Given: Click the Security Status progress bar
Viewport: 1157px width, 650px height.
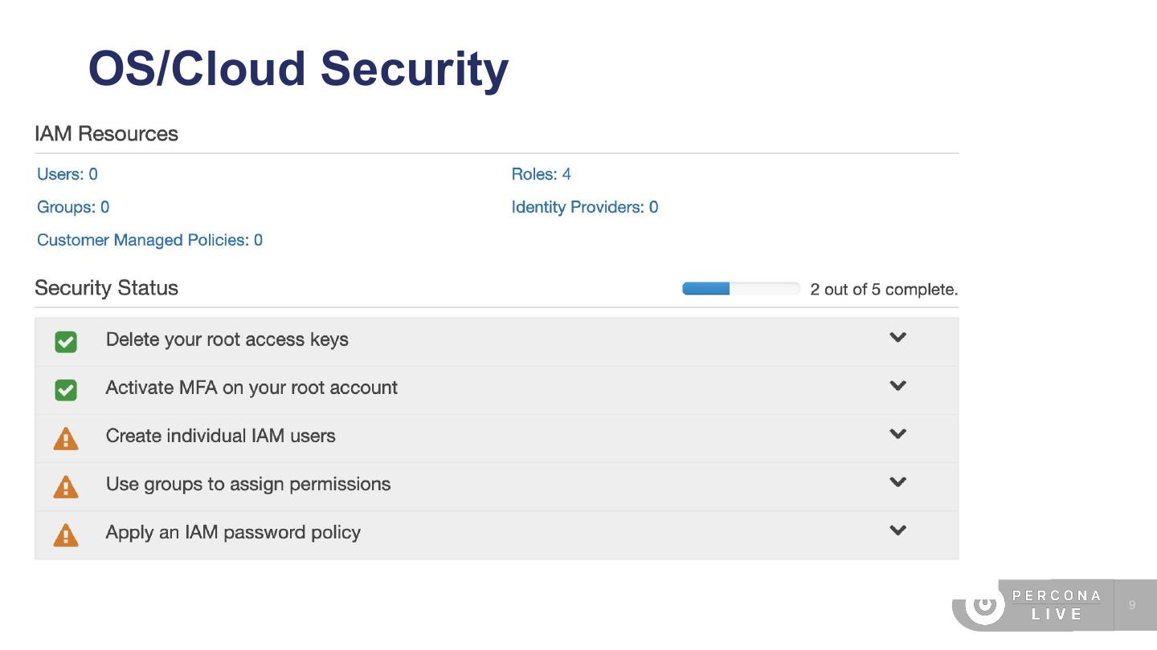Looking at the screenshot, I should coord(740,289).
